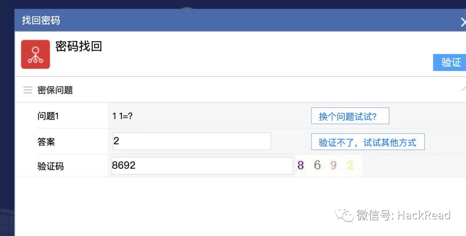
Task: Focus the 验证码 captcha input field
Action: point(202,166)
